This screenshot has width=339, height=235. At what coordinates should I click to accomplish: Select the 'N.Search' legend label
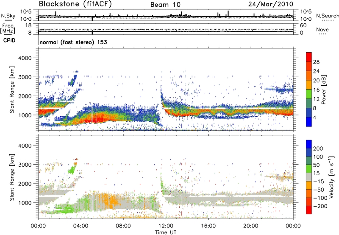click(x=327, y=16)
